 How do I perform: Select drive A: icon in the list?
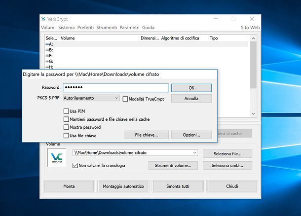pos(47,44)
